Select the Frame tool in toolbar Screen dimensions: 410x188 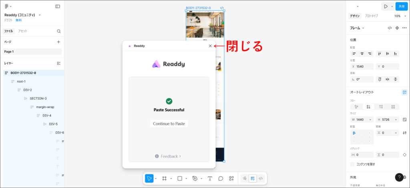[x=164, y=178]
